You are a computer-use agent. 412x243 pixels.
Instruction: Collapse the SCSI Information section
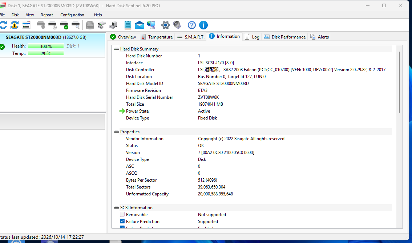[x=116, y=208]
